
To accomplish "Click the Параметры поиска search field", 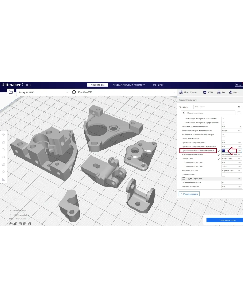I will pos(208,113).
